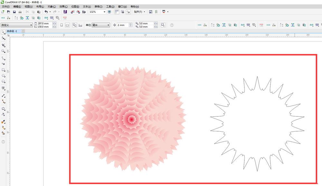This screenshot has height=186, width=322.
Task: Click the Print icon
Action: point(20,12)
